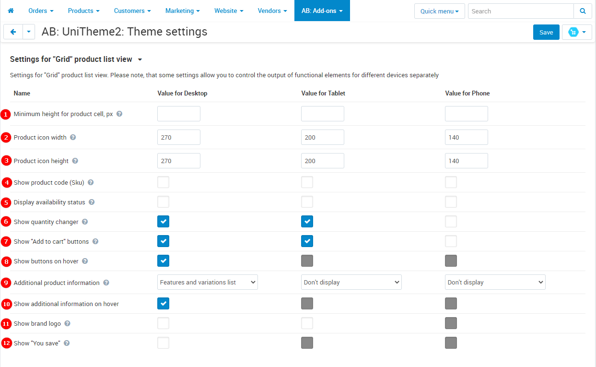596x367 pixels.
Task: Open the Orders menu
Action: click(x=41, y=11)
